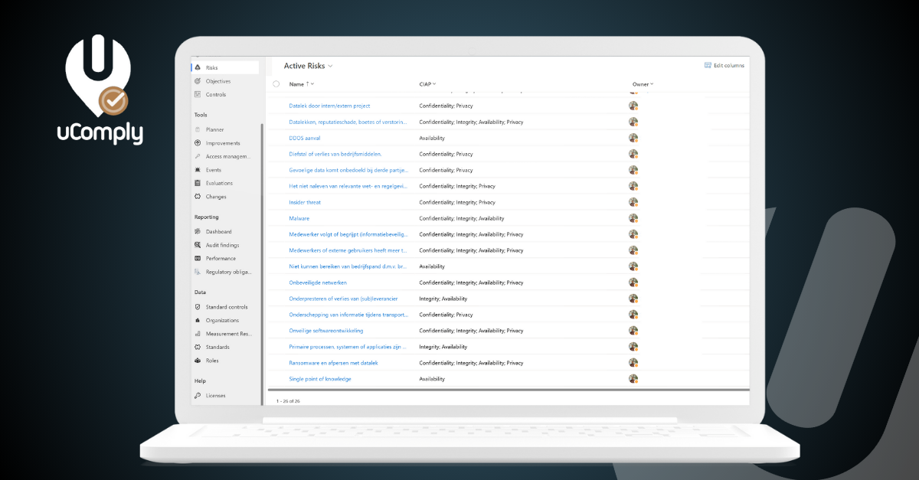919x480 pixels.
Task: Open Planner via its calendar icon
Action: (x=198, y=129)
